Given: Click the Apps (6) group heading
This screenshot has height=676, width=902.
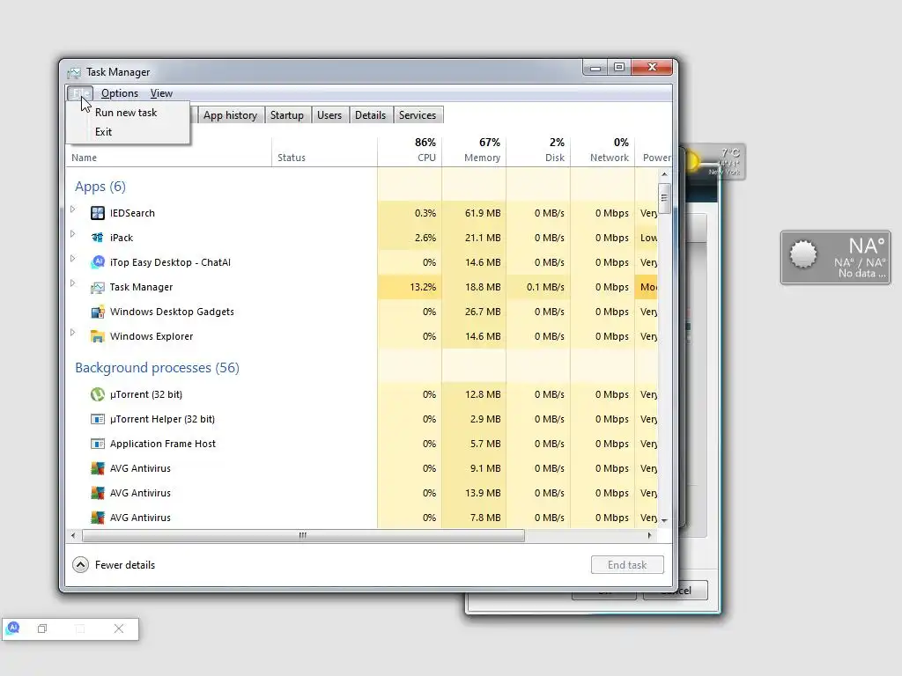Looking at the screenshot, I should 100,187.
